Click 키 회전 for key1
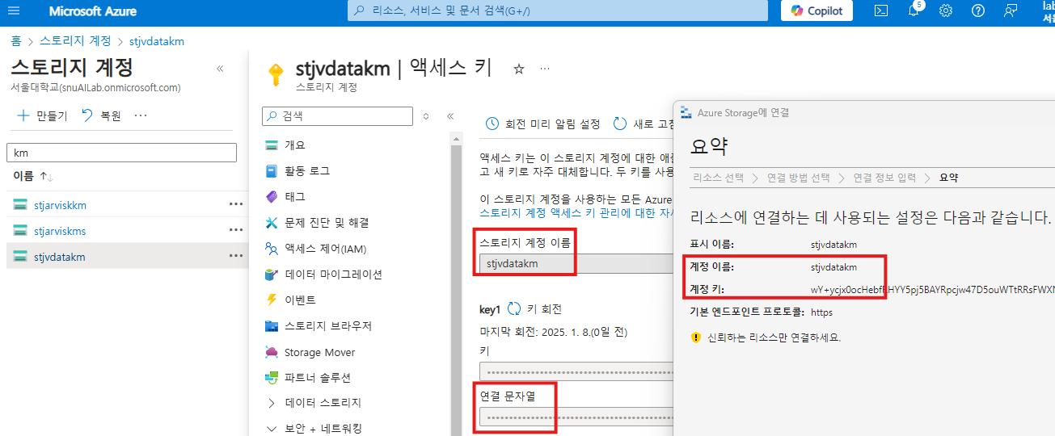 click(534, 309)
